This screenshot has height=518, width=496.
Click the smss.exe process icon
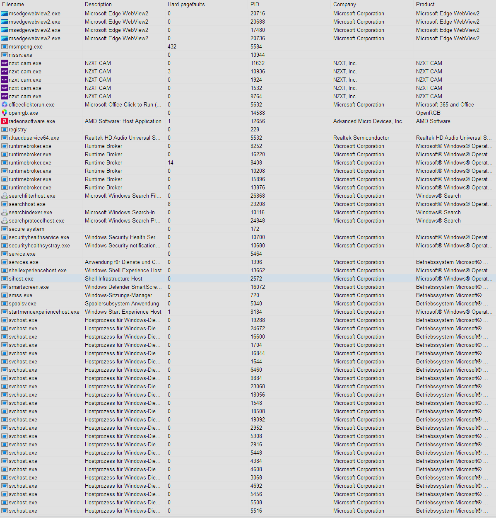click(x=5, y=295)
